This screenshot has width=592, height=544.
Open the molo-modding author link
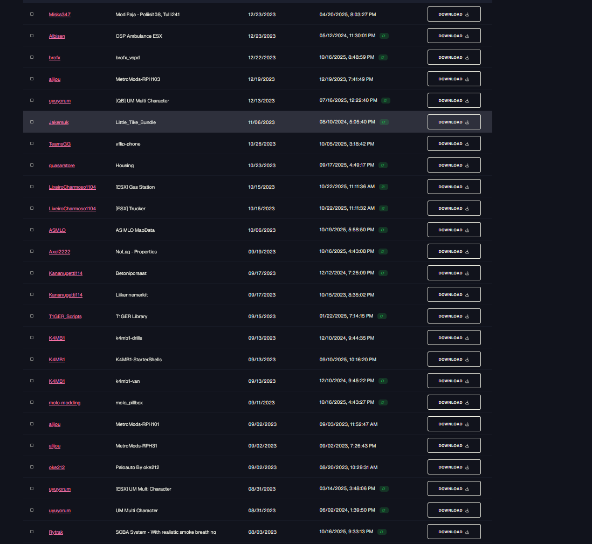pyautogui.click(x=65, y=402)
